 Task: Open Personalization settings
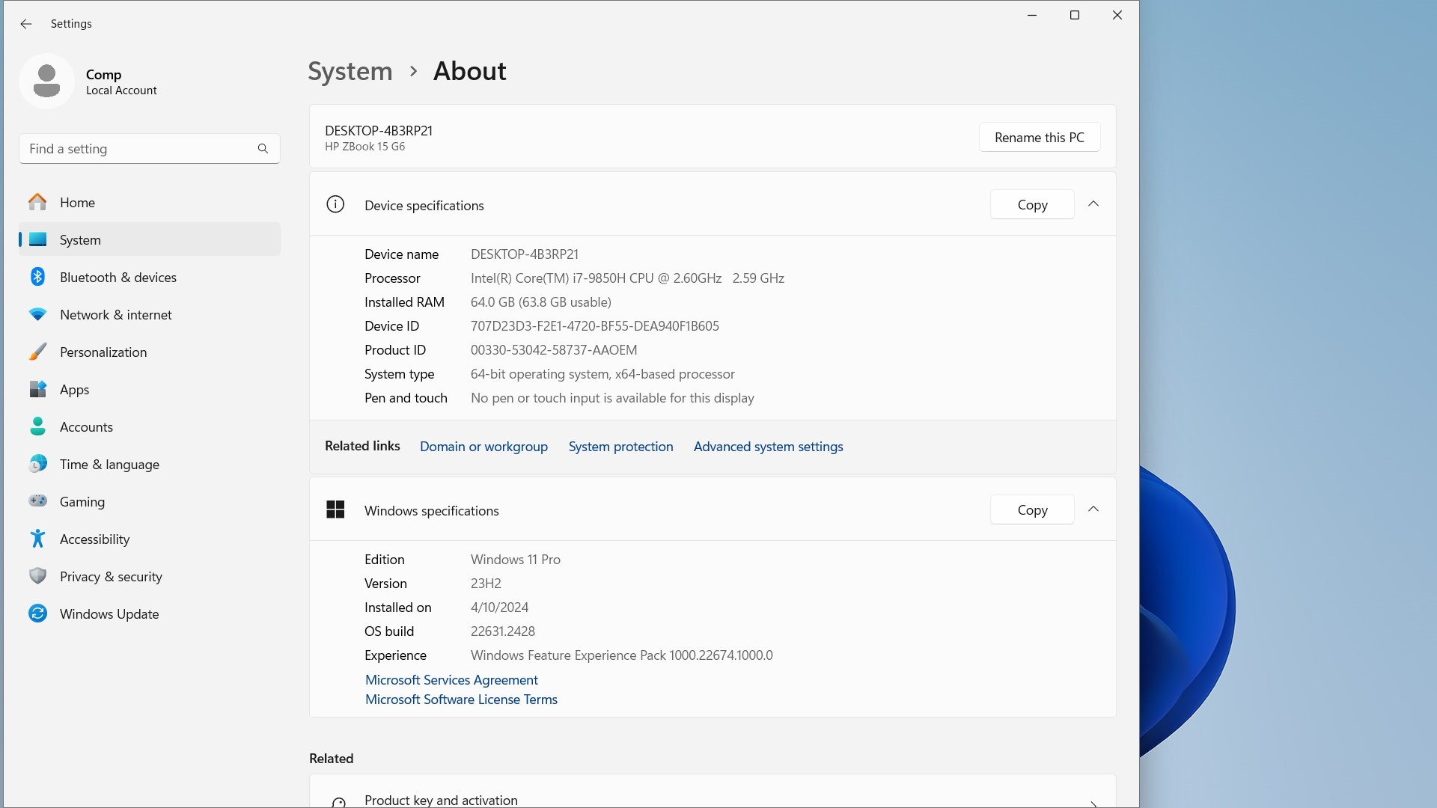[150, 352]
